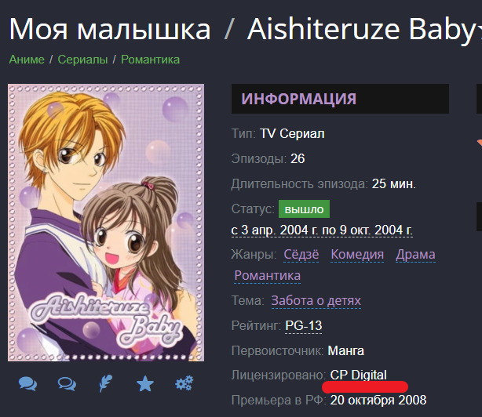This screenshot has height=417, width=482.
Task: Click the Моя малышка page title
Action: pyautogui.click(x=110, y=29)
